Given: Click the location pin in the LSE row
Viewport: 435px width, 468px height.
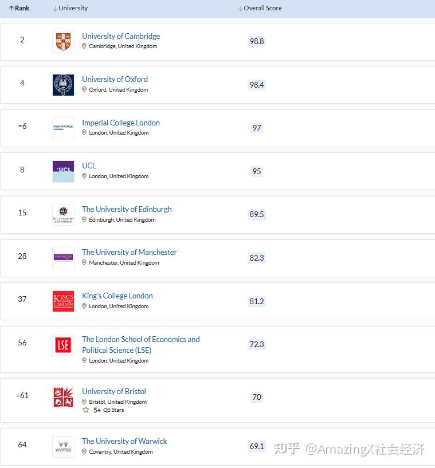Looking at the screenshot, I should click(x=84, y=360).
